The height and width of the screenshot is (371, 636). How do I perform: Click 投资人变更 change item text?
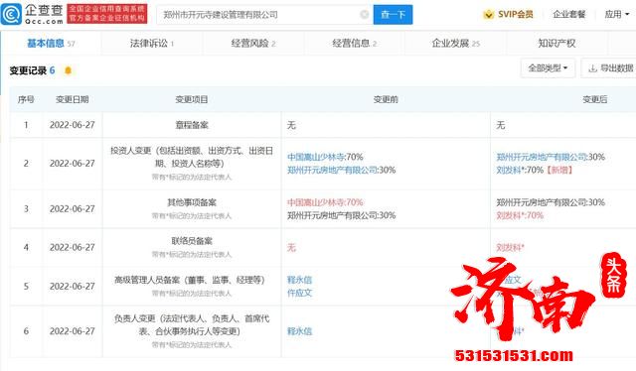pyautogui.click(x=192, y=157)
